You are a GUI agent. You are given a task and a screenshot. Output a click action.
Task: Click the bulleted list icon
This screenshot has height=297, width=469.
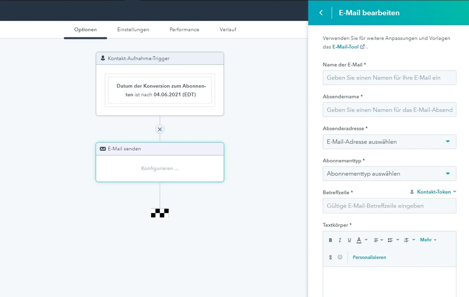coord(390,240)
